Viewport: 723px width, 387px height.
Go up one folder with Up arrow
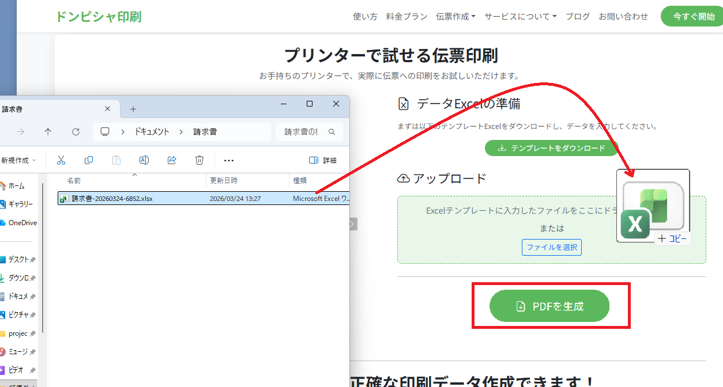pyautogui.click(x=48, y=132)
